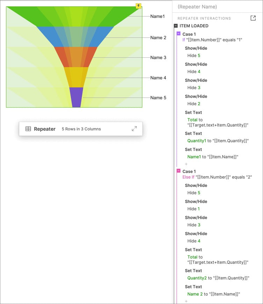The image size is (263, 304).
Task: Click the Repeater table grid icon
Action: click(x=28, y=129)
